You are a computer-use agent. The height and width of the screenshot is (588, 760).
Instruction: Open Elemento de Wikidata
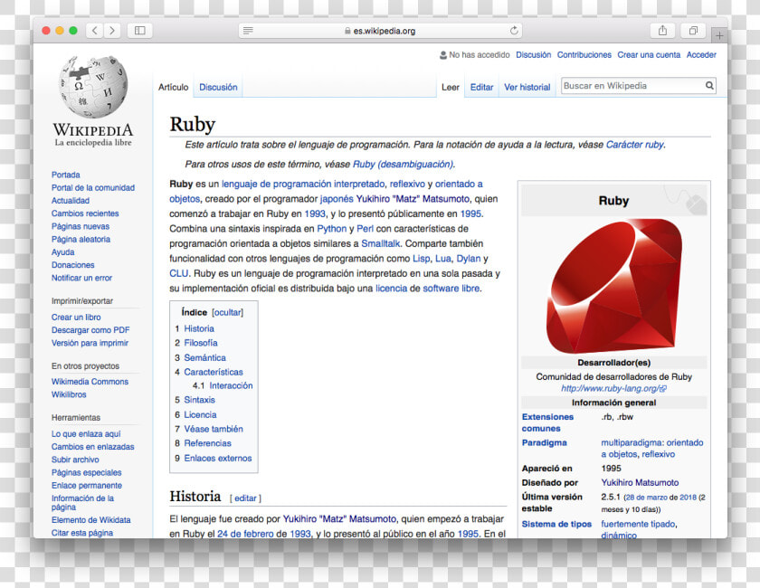[x=91, y=519]
